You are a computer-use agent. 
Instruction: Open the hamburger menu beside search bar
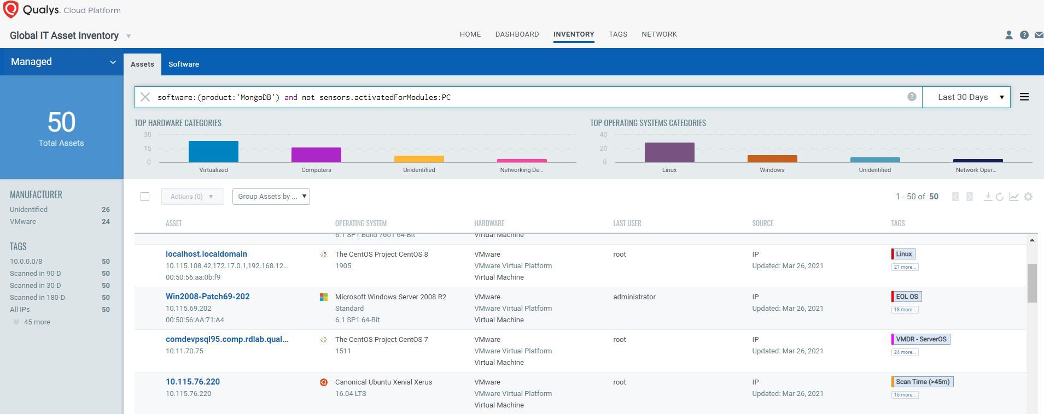(x=1024, y=97)
